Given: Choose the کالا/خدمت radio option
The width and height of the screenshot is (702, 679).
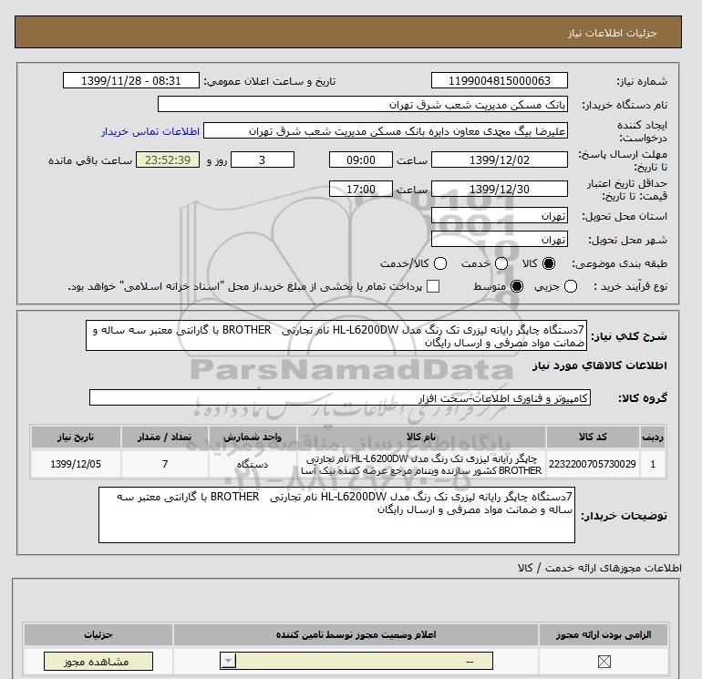Looking at the screenshot, I should 441,264.
